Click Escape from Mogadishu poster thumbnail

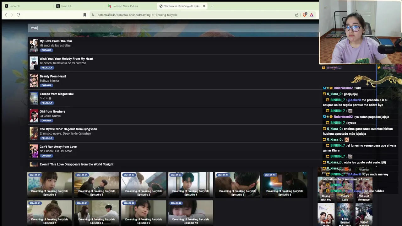click(x=34, y=98)
